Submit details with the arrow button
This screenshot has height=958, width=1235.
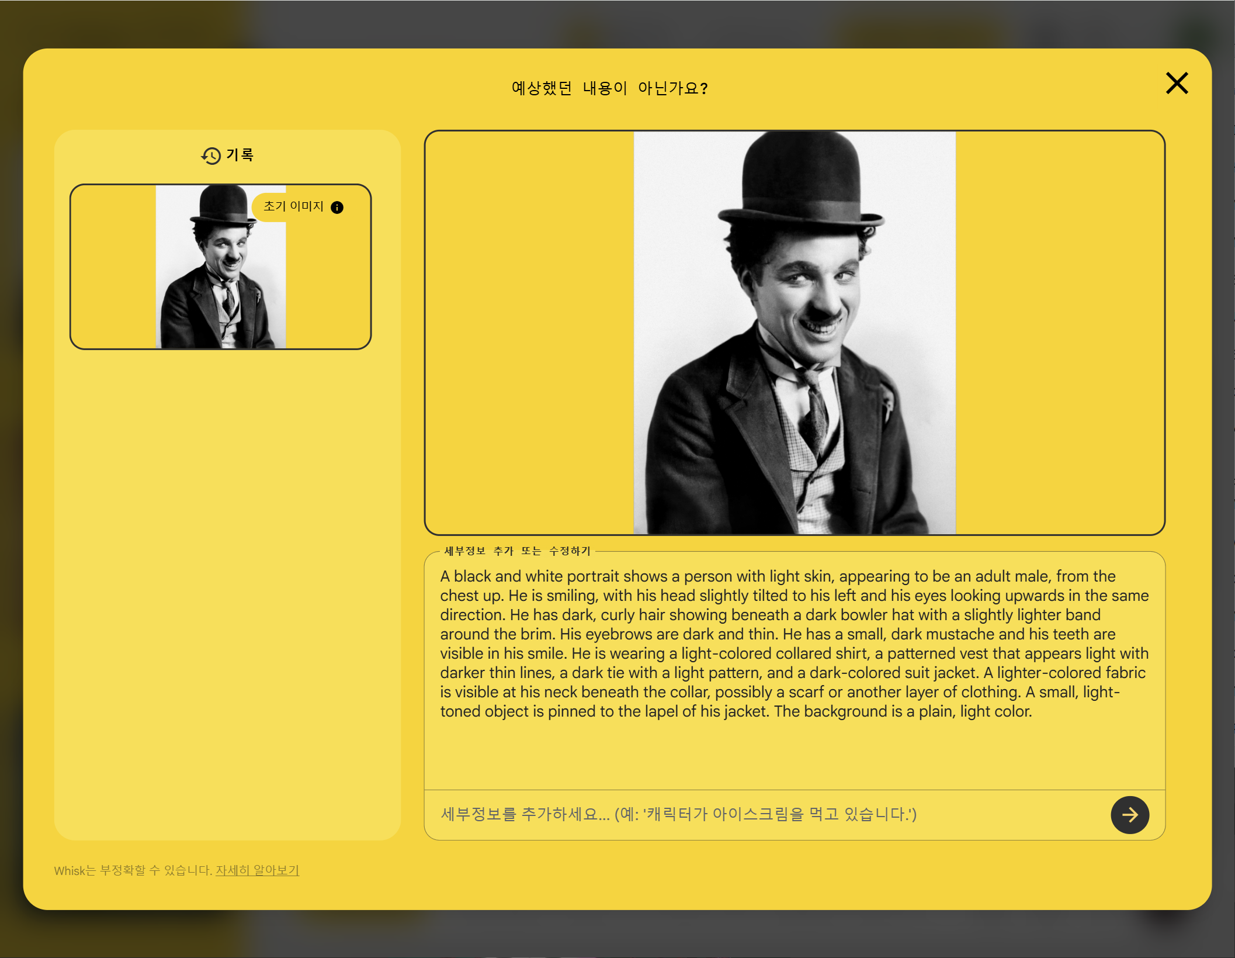click(x=1129, y=815)
